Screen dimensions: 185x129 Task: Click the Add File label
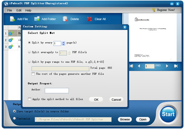pyautogui.click(x=23, y=19)
